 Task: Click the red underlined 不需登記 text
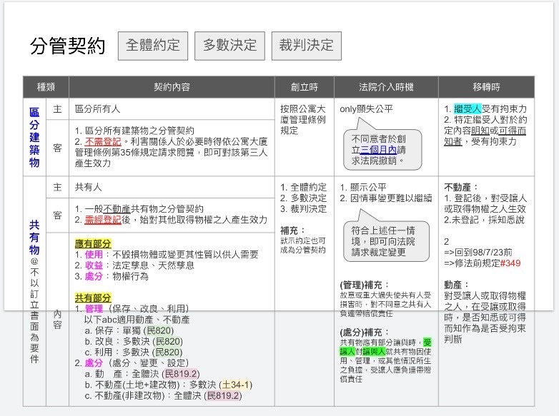(x=103, y=141)
